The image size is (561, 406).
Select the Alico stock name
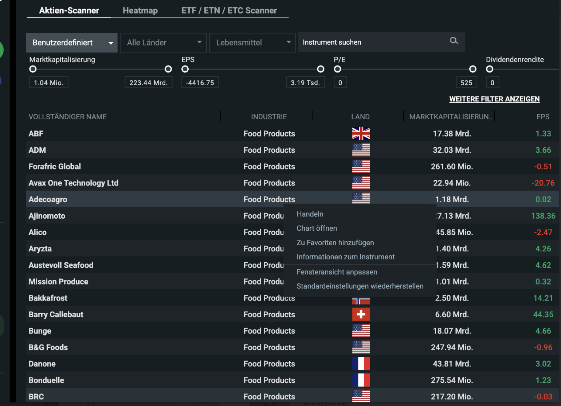coord(38,232)
